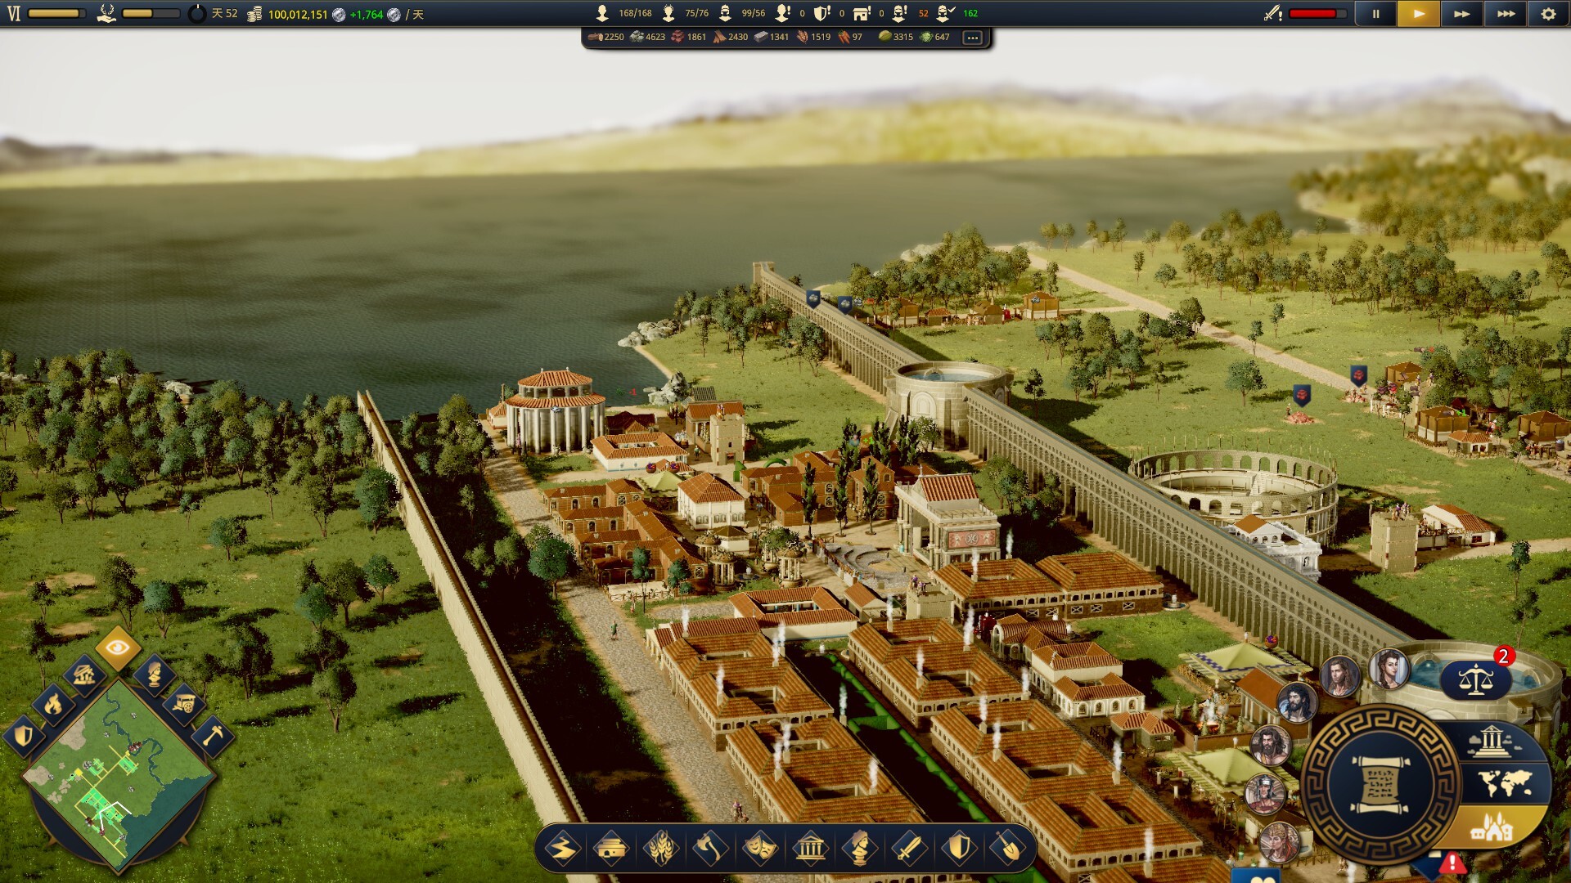The height and width of the screenshot is (883, 1571).
Task: Switch to the temple in clouds view
Action: 1494,741
